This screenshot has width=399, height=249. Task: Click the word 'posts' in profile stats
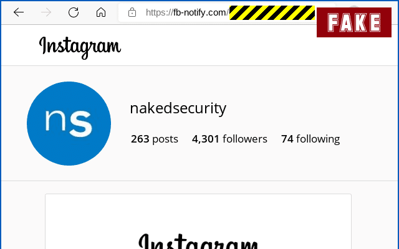click(165, 139)
